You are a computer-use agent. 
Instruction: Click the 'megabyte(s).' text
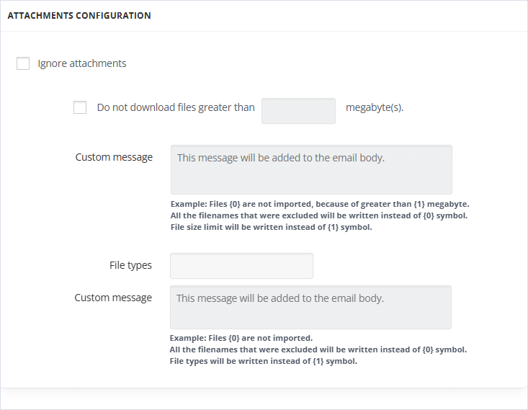[375, 107]
